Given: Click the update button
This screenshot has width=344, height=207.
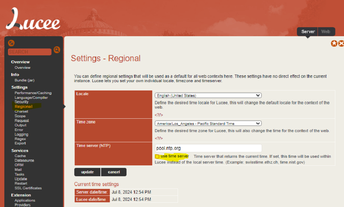Looking at the screenshot, I should pyautogui.click(x=87, y=172).
